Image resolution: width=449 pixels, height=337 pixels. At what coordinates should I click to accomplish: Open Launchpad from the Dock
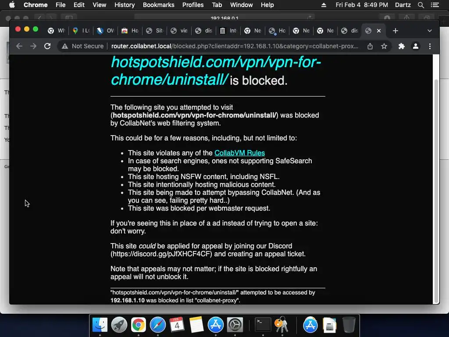click(x=119, y=325)
